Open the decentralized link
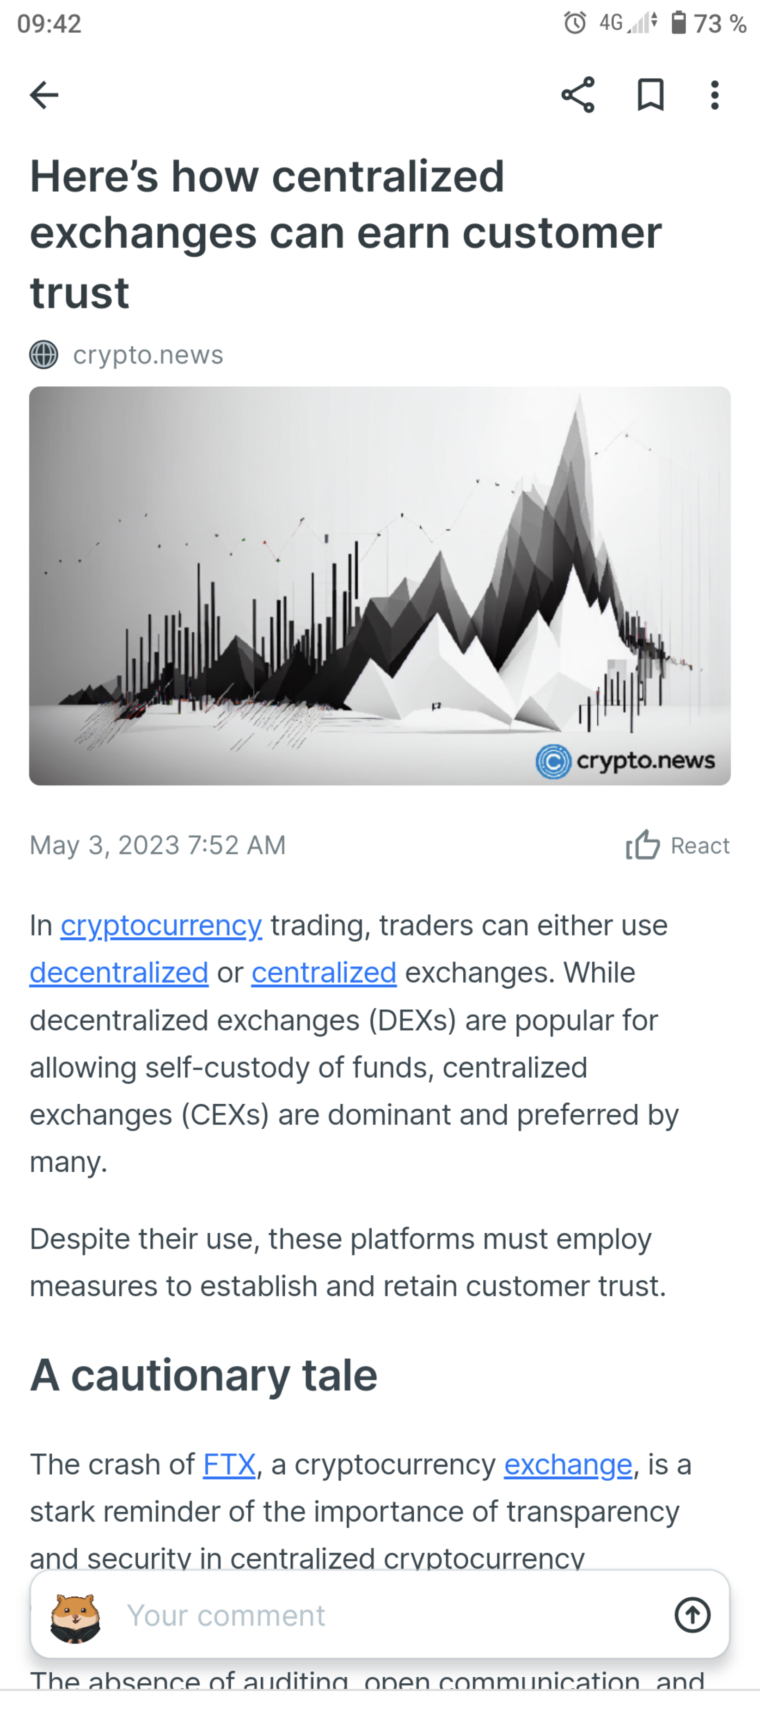 coord(119,972)
